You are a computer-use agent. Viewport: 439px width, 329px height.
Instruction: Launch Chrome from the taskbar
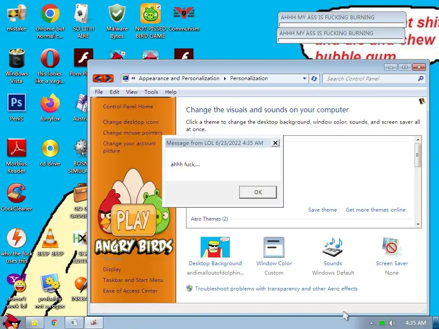(54, 323)
